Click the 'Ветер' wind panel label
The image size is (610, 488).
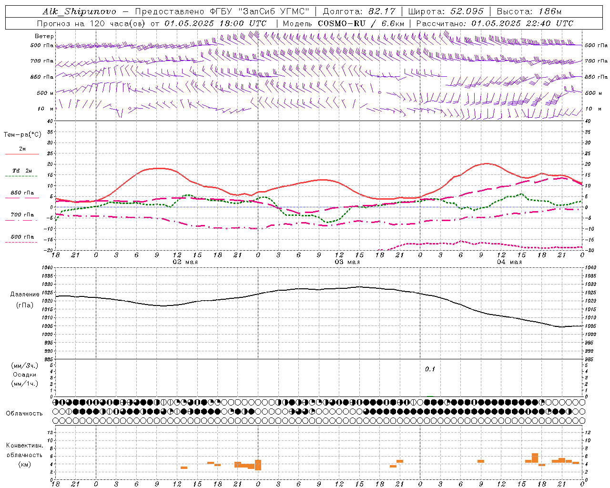pyautogui.click(x=44, y=36)
